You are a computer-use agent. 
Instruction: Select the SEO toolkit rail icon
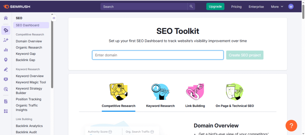(x=6, y=30)
